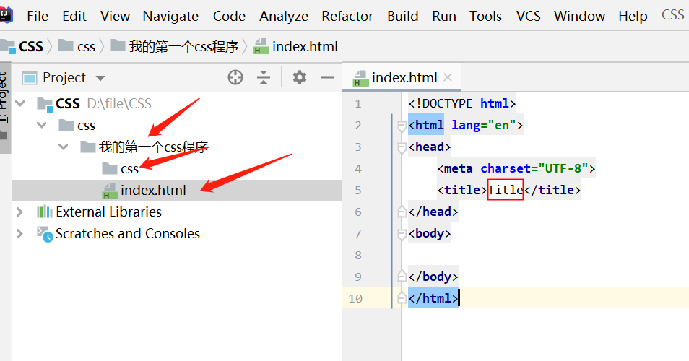The height and width of the screenshot is (361, 689).
Task: Expand Scratches and Consoles node
Action: (19, 234)
